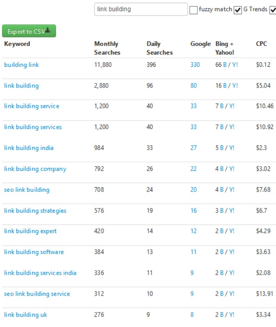276x327 pixels.
Task: Click the 'seo link building' keyword
Action: 26,190
